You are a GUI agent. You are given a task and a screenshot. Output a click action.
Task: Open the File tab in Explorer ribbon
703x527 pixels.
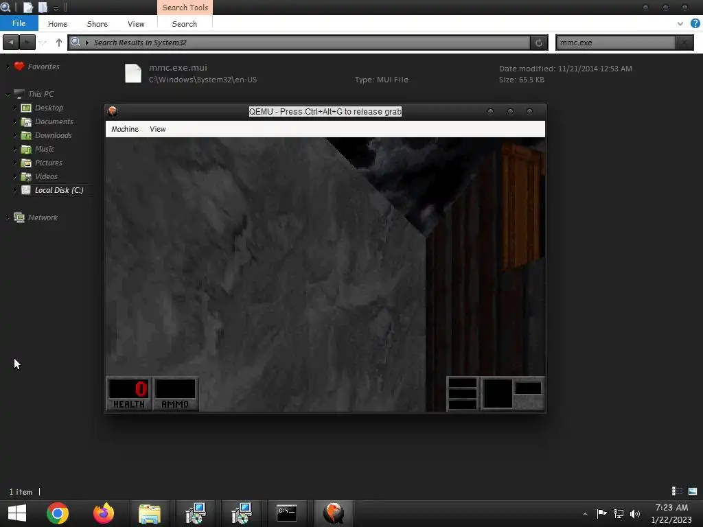[x=19, y=23]
